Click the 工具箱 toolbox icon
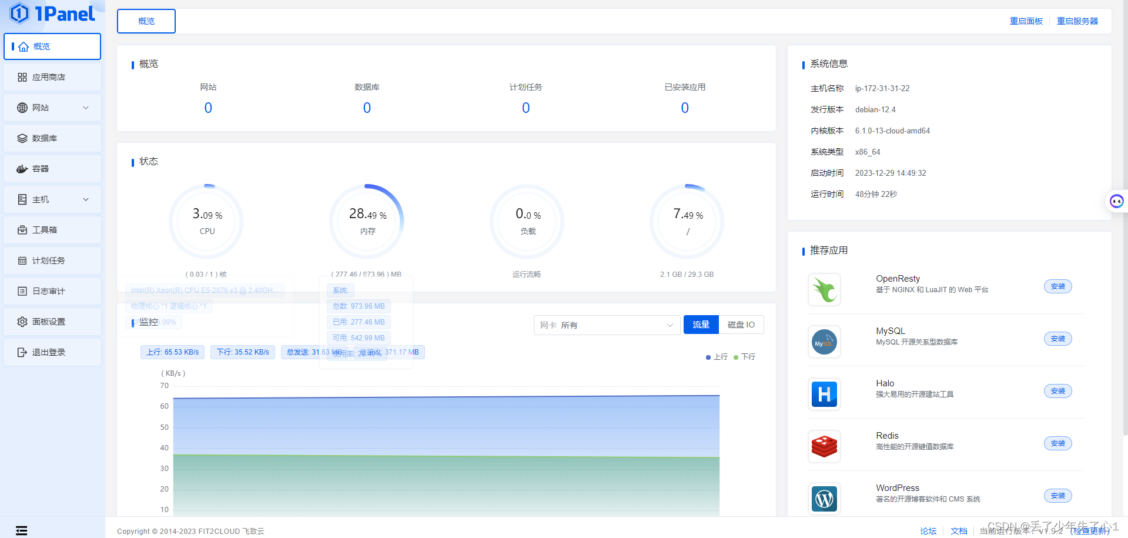Screen dimensions: 1128x538 (x=22, y=230)
